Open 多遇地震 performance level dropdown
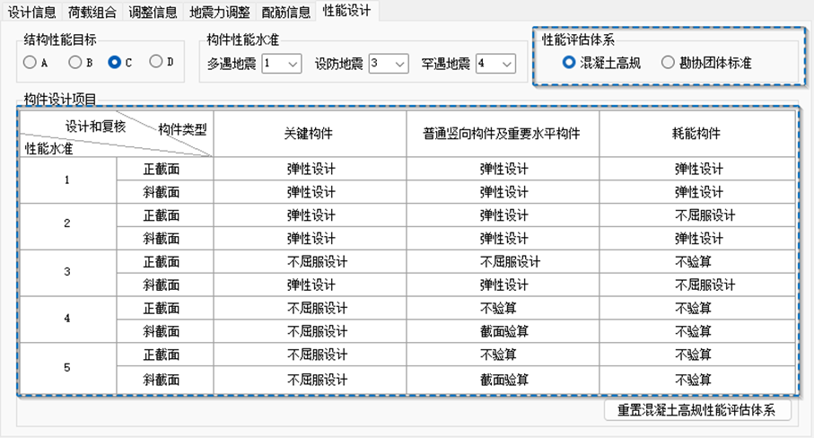 tap(282, 64)
